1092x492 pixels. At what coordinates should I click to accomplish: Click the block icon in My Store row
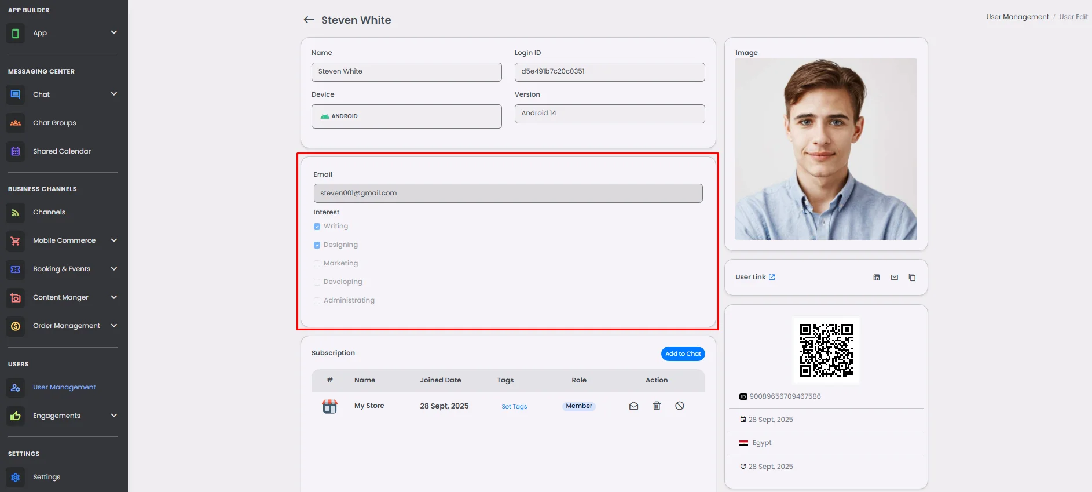(680, 406)
